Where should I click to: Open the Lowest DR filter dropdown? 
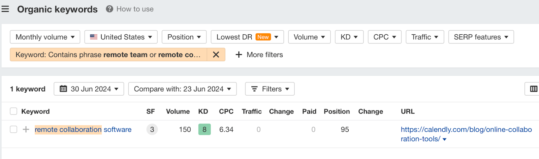(x=247, y=37)
